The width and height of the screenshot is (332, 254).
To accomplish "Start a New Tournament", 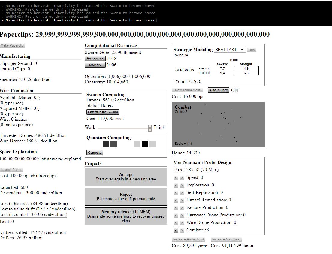I will click(187, 90).
